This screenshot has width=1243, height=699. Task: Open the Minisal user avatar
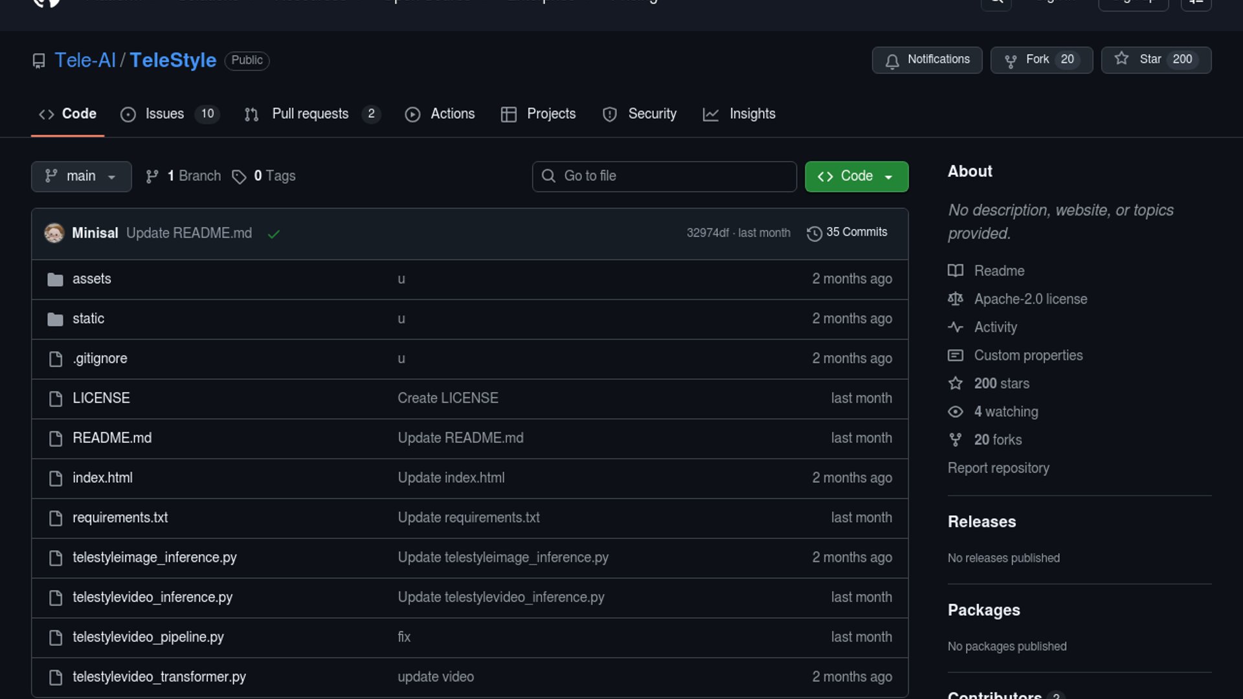54,233
